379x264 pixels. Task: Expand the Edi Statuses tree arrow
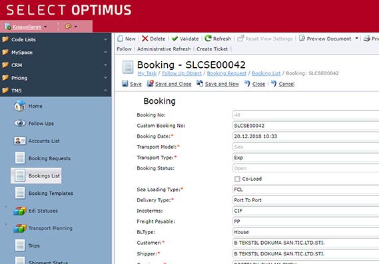6,207
